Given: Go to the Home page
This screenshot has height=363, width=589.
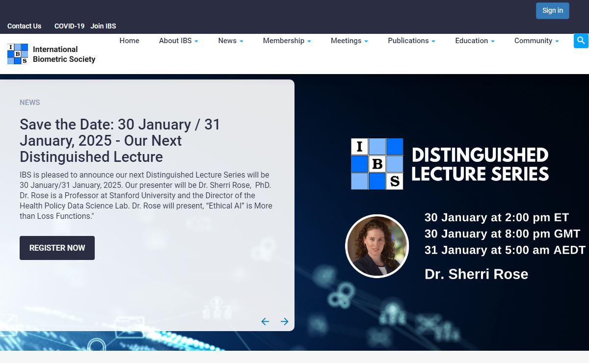Looking at the screenshot, I should (x=130, y=41).
